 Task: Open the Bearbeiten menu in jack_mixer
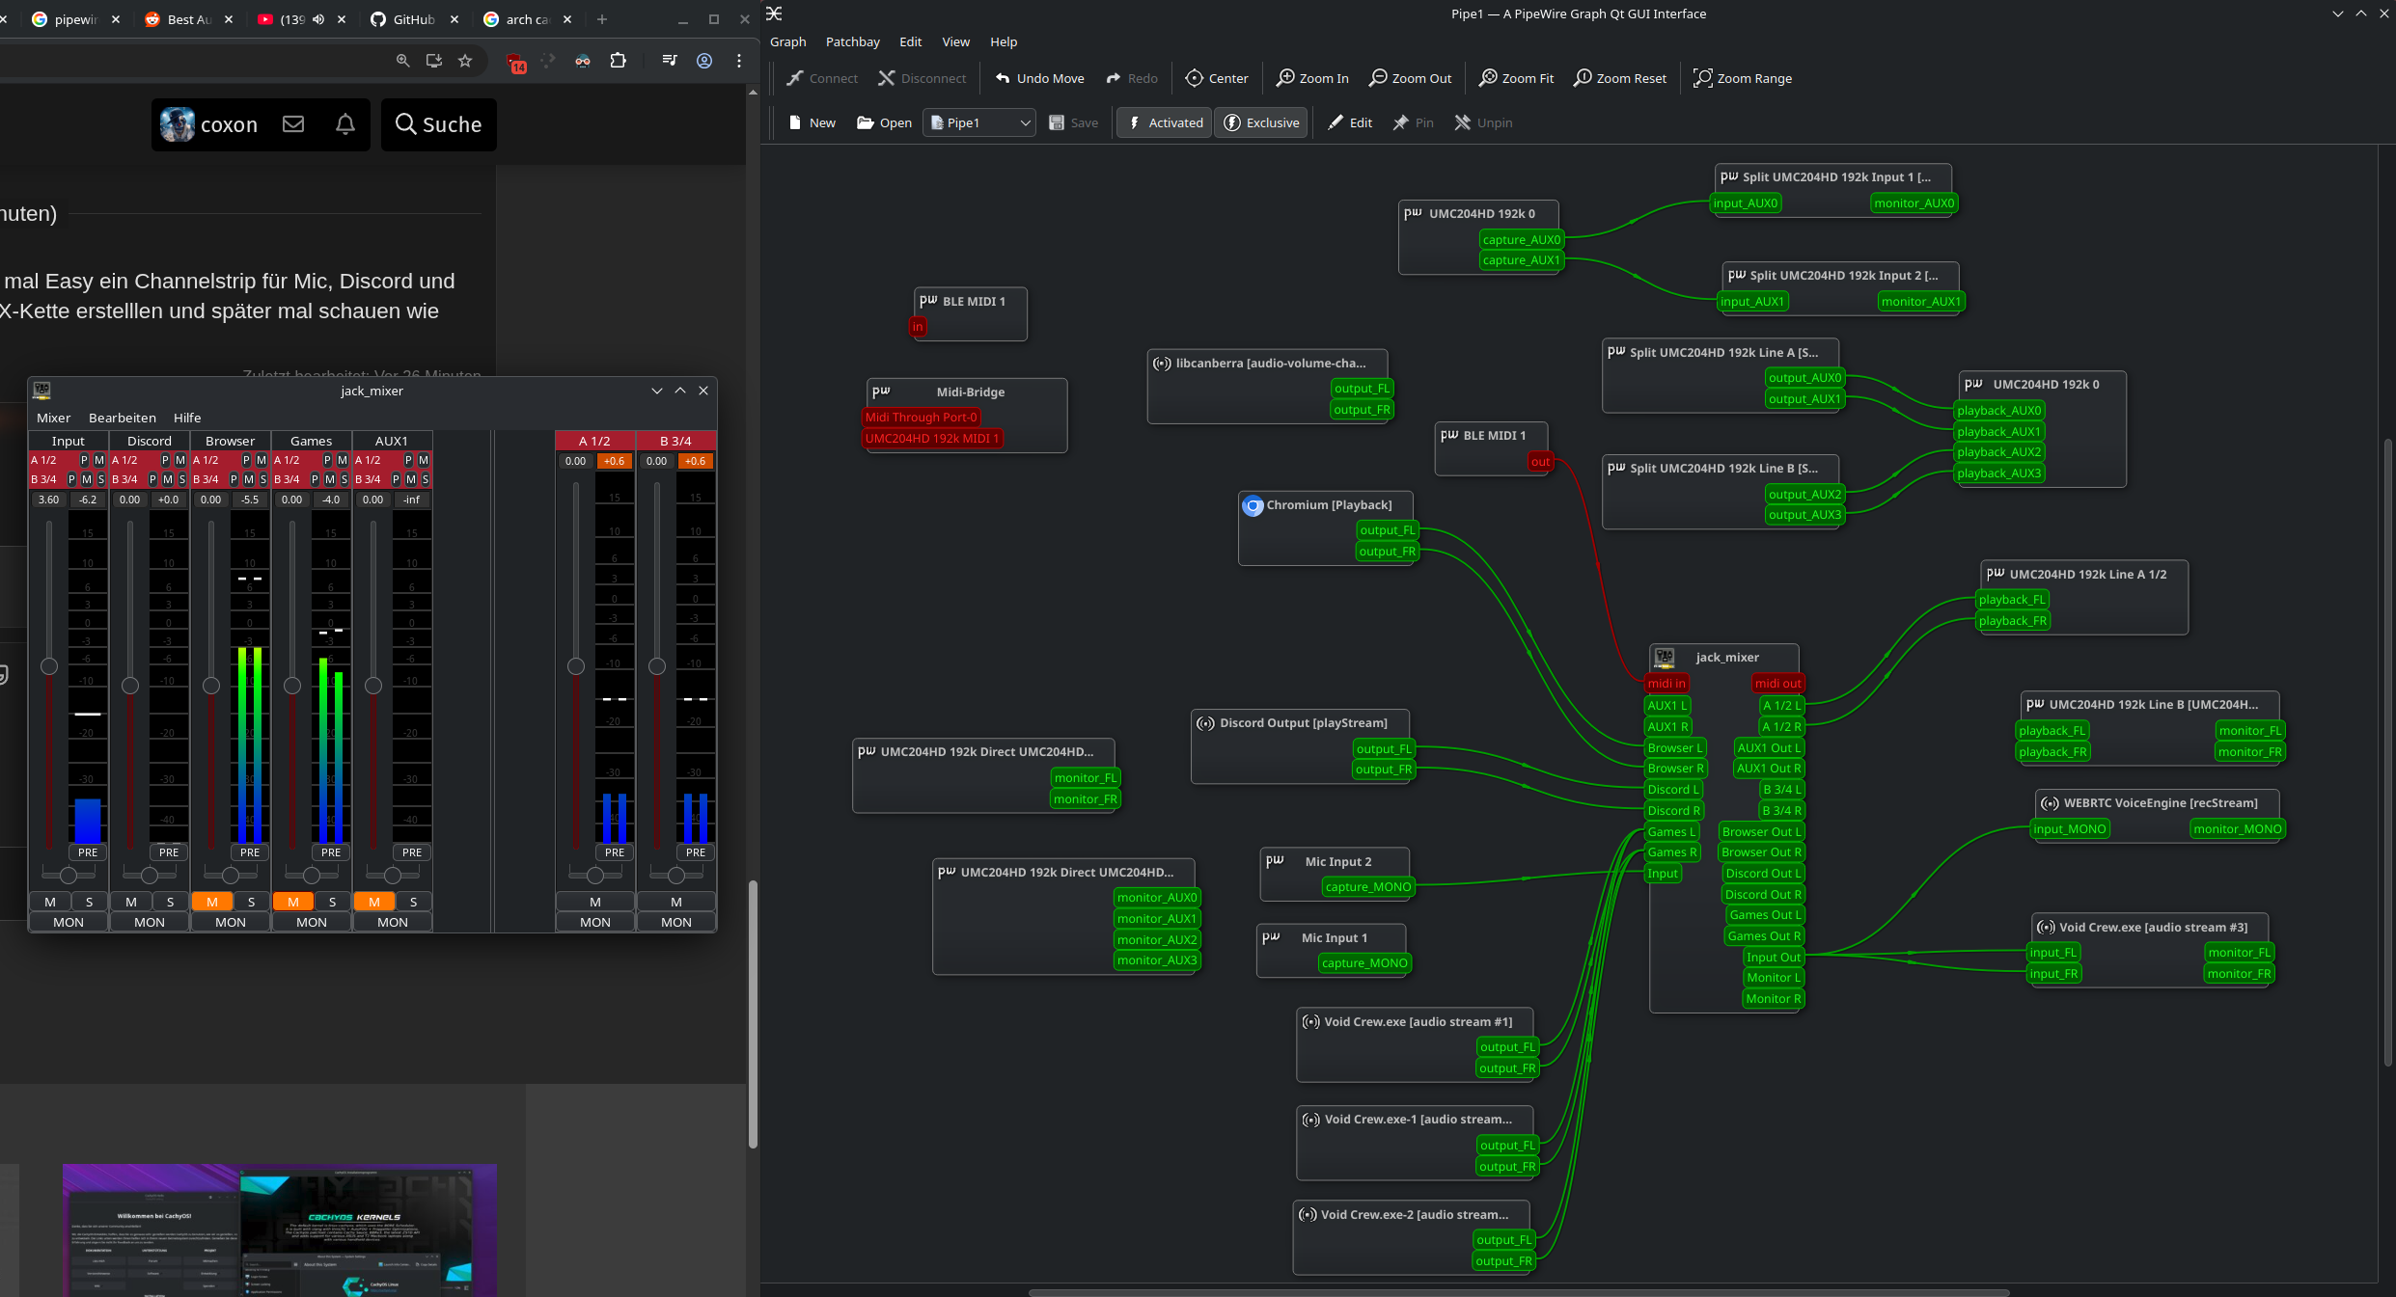point(122,418)
